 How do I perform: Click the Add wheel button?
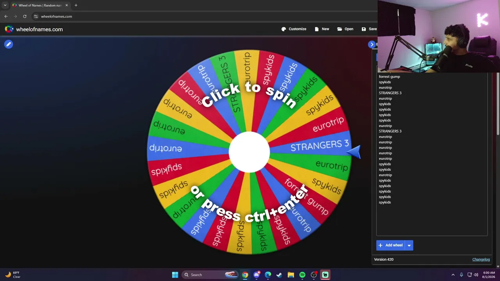point(390,245)
